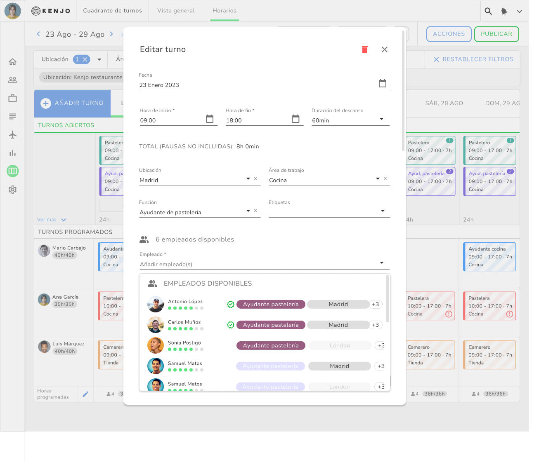Click RESTABLECER FILTROS link

pos(473,59)
